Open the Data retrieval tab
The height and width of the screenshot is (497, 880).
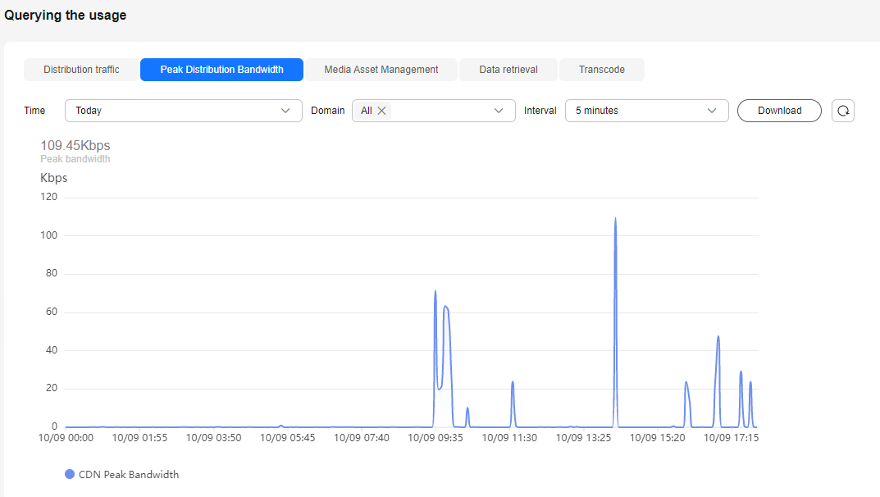[x=508, y=70]
